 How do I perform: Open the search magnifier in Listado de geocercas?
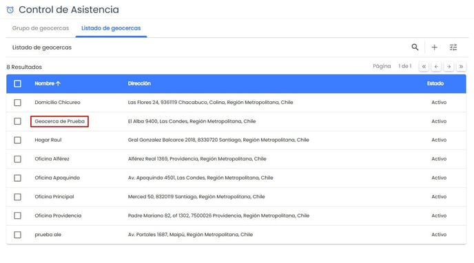415,47
